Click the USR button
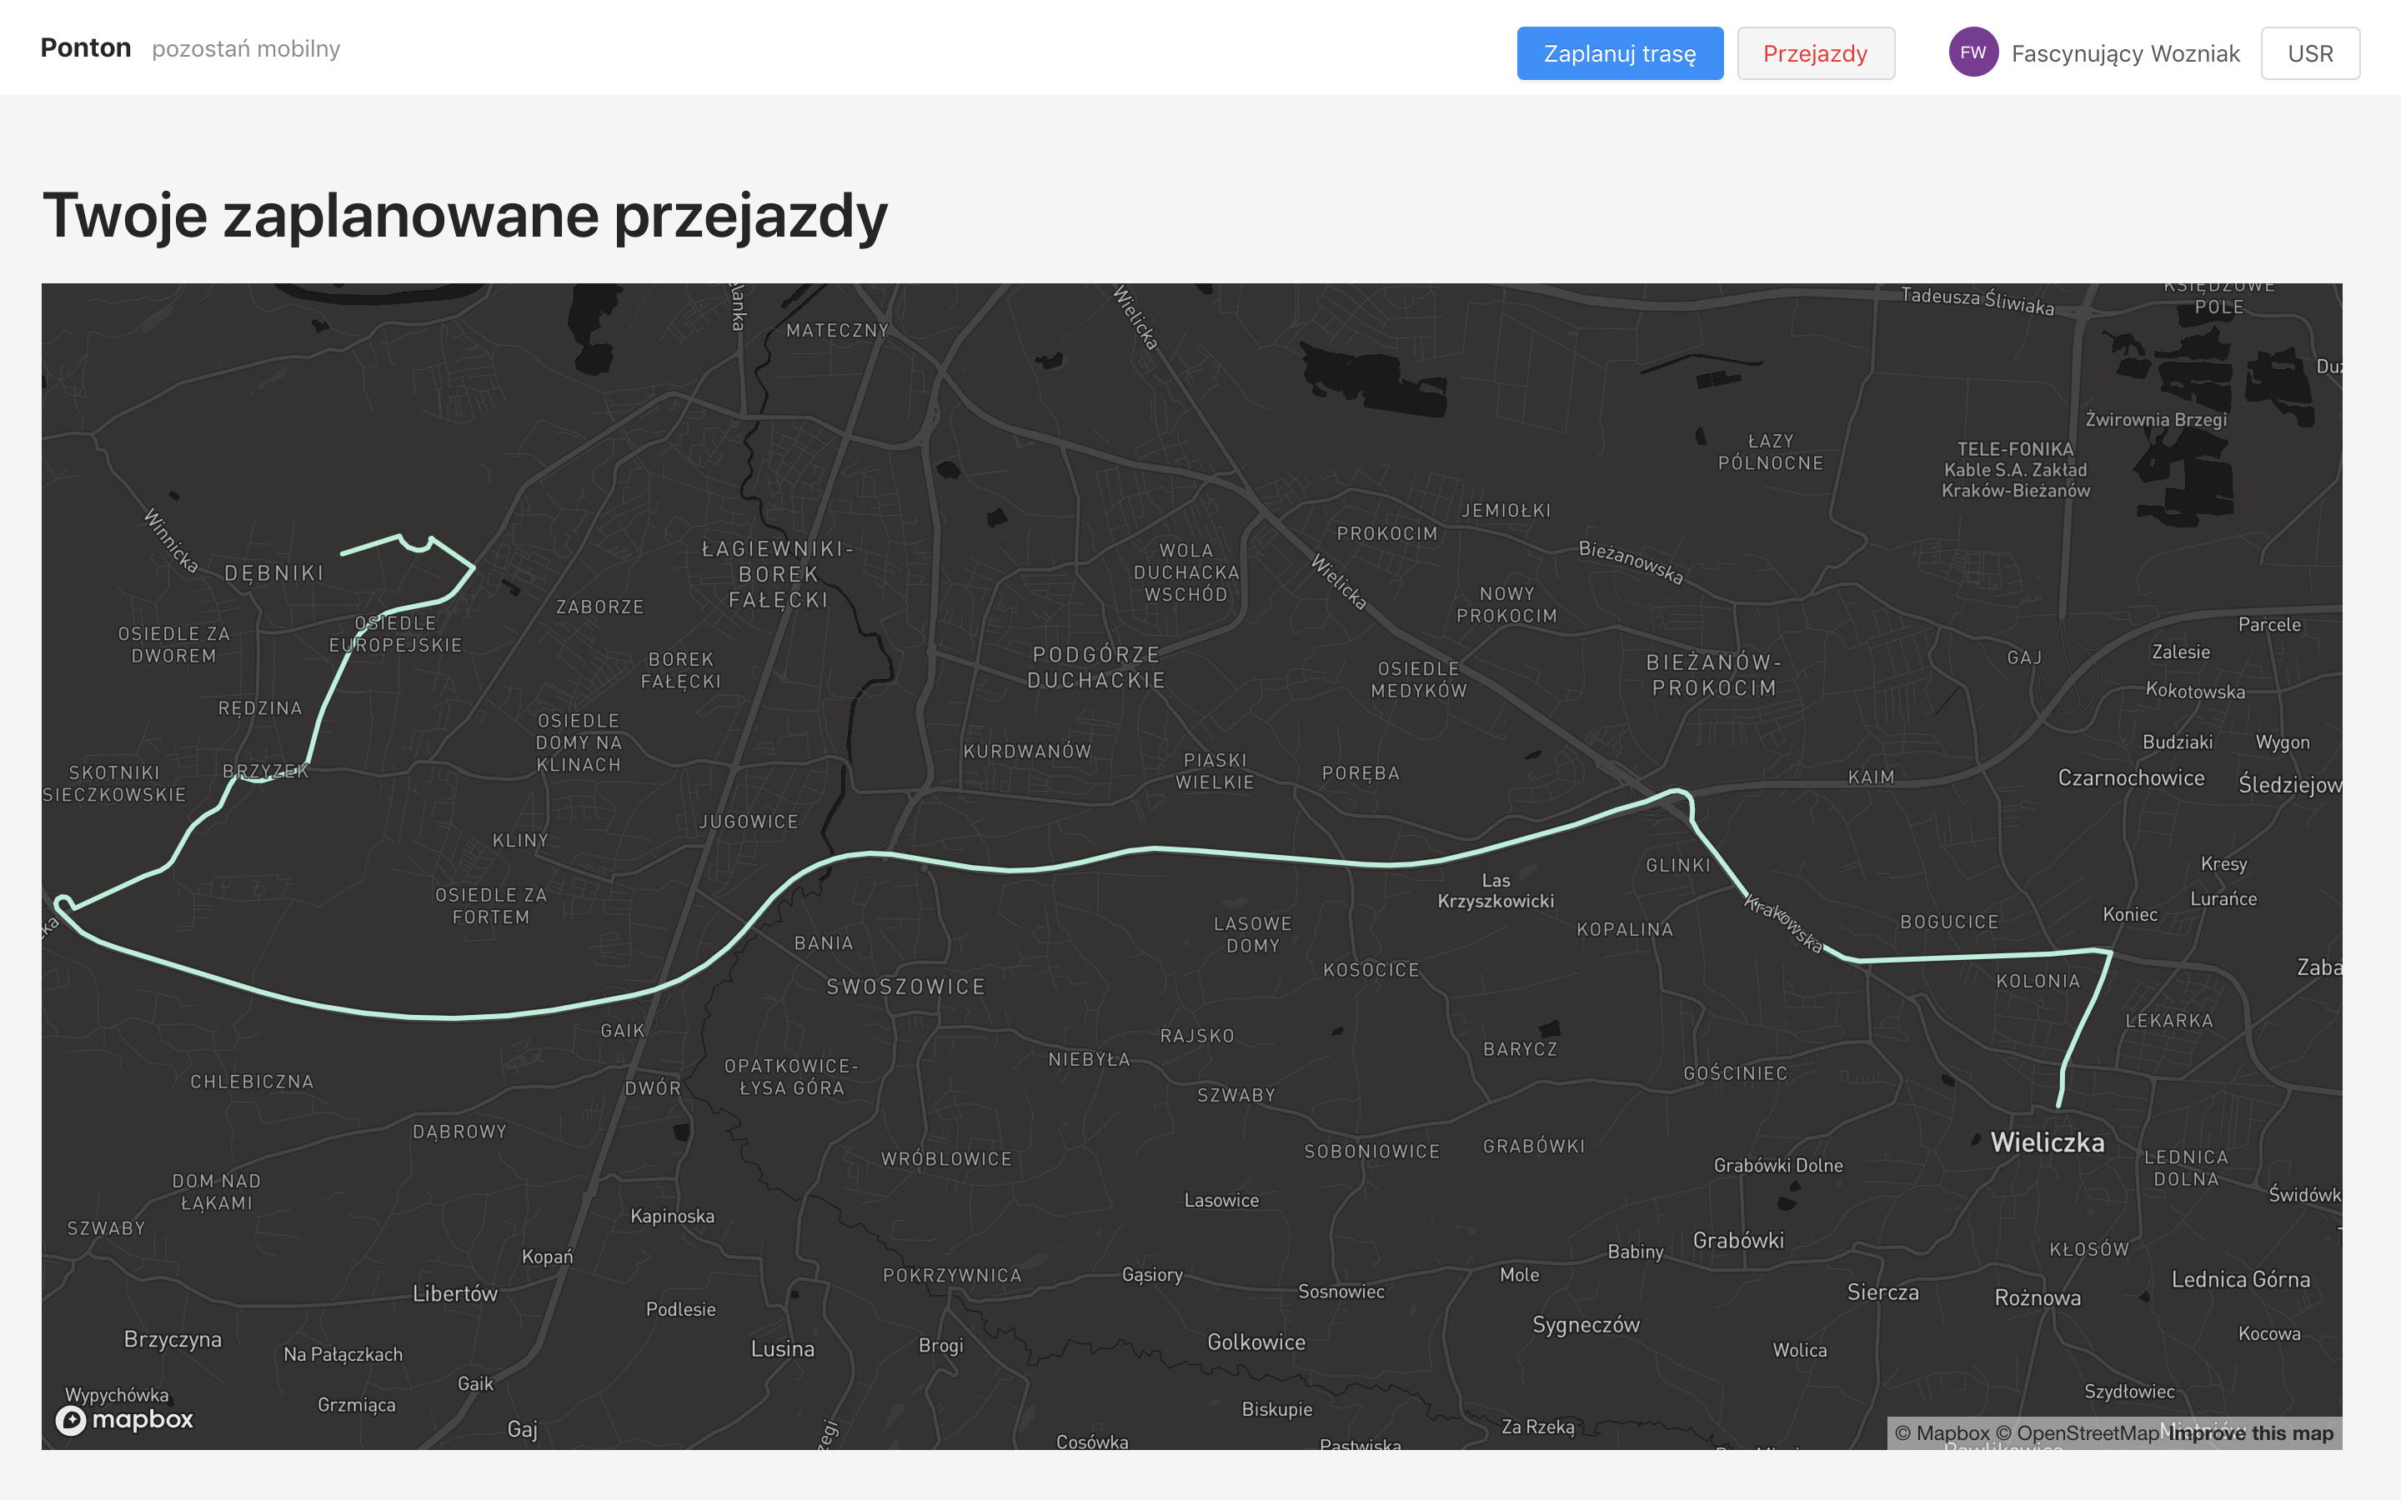This screenshot has height=1500, width=2401. [x=2308, y=53]
